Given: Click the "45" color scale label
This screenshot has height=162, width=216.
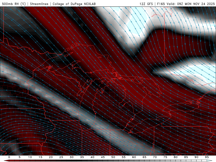Looking at the screenshot, I should [x=103, y=157].
